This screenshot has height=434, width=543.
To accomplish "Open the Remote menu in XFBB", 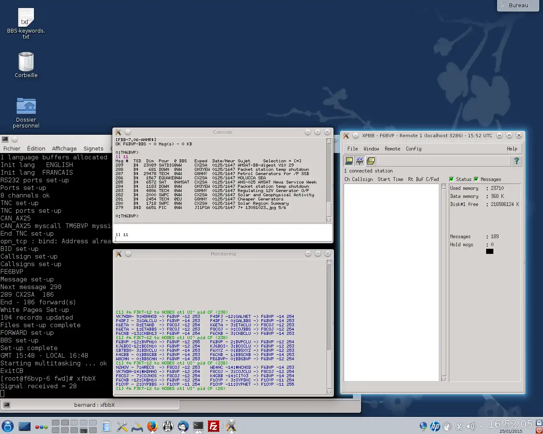I will 392,149.
